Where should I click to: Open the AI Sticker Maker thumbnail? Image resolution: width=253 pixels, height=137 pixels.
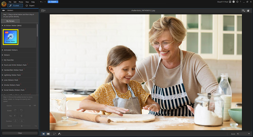[x=10, y=37]
